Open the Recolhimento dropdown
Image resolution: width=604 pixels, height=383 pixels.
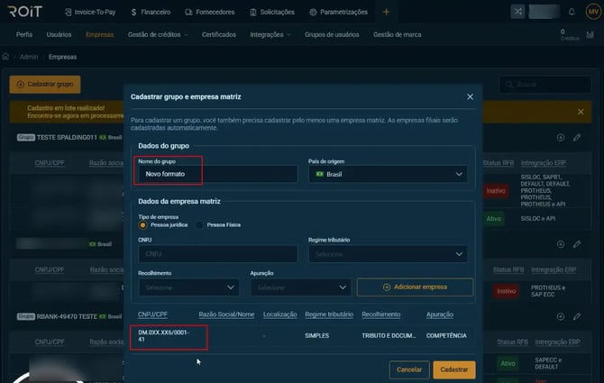188,287
